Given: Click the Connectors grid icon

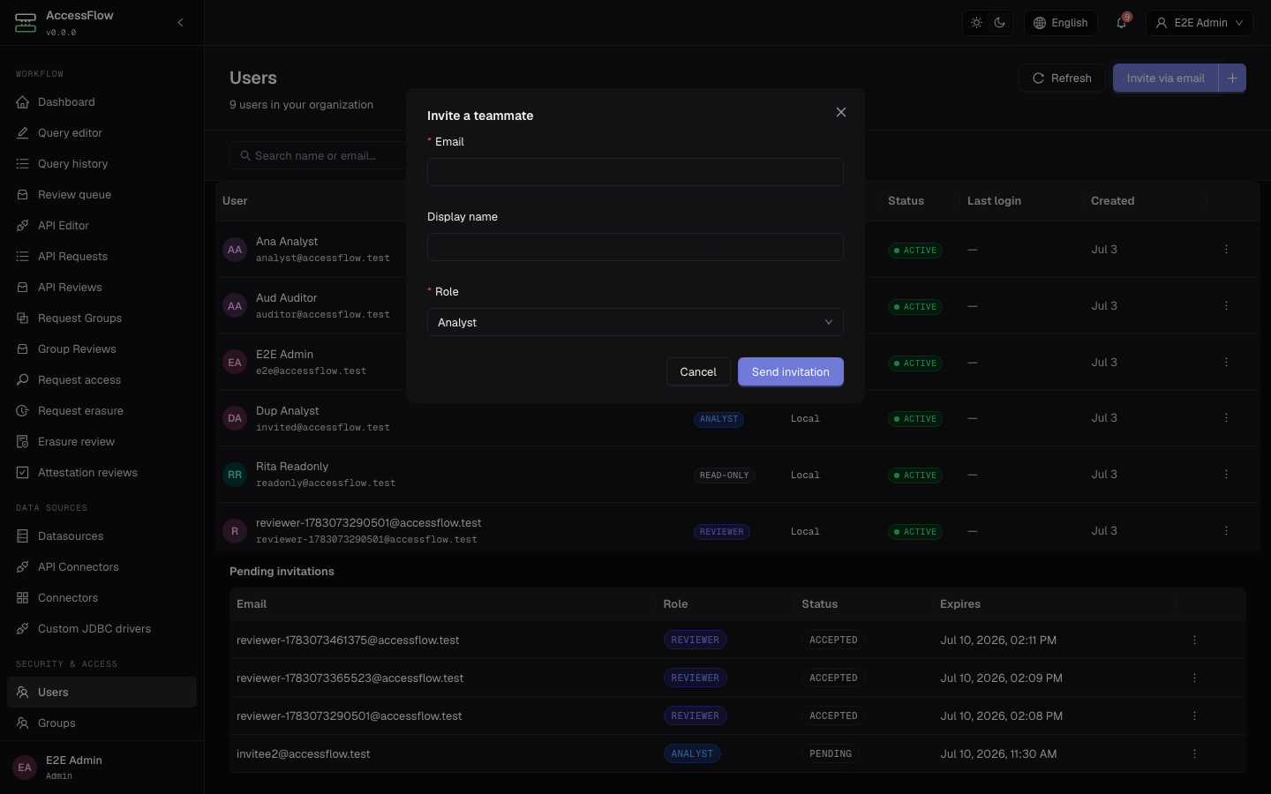Looking at the screenshot, I should pyautogui.click(x=23, y=598).
